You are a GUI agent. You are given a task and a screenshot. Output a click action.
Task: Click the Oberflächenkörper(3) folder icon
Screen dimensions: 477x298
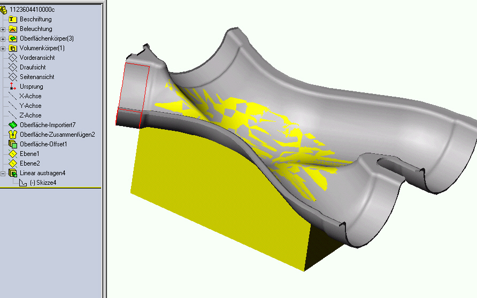[12, 38]
